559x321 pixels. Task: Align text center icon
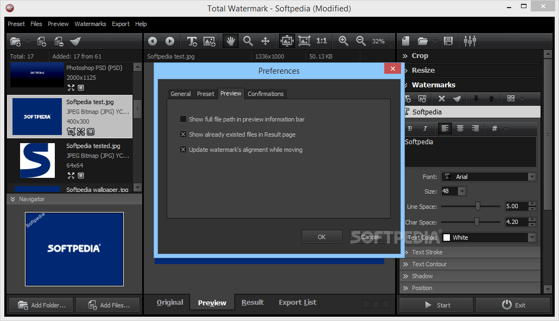click(x=460, y=129)
